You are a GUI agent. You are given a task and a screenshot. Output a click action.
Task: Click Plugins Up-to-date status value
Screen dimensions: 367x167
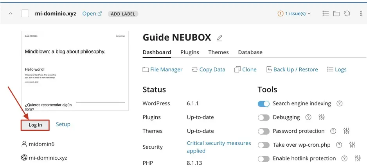(x=200, y=117)
